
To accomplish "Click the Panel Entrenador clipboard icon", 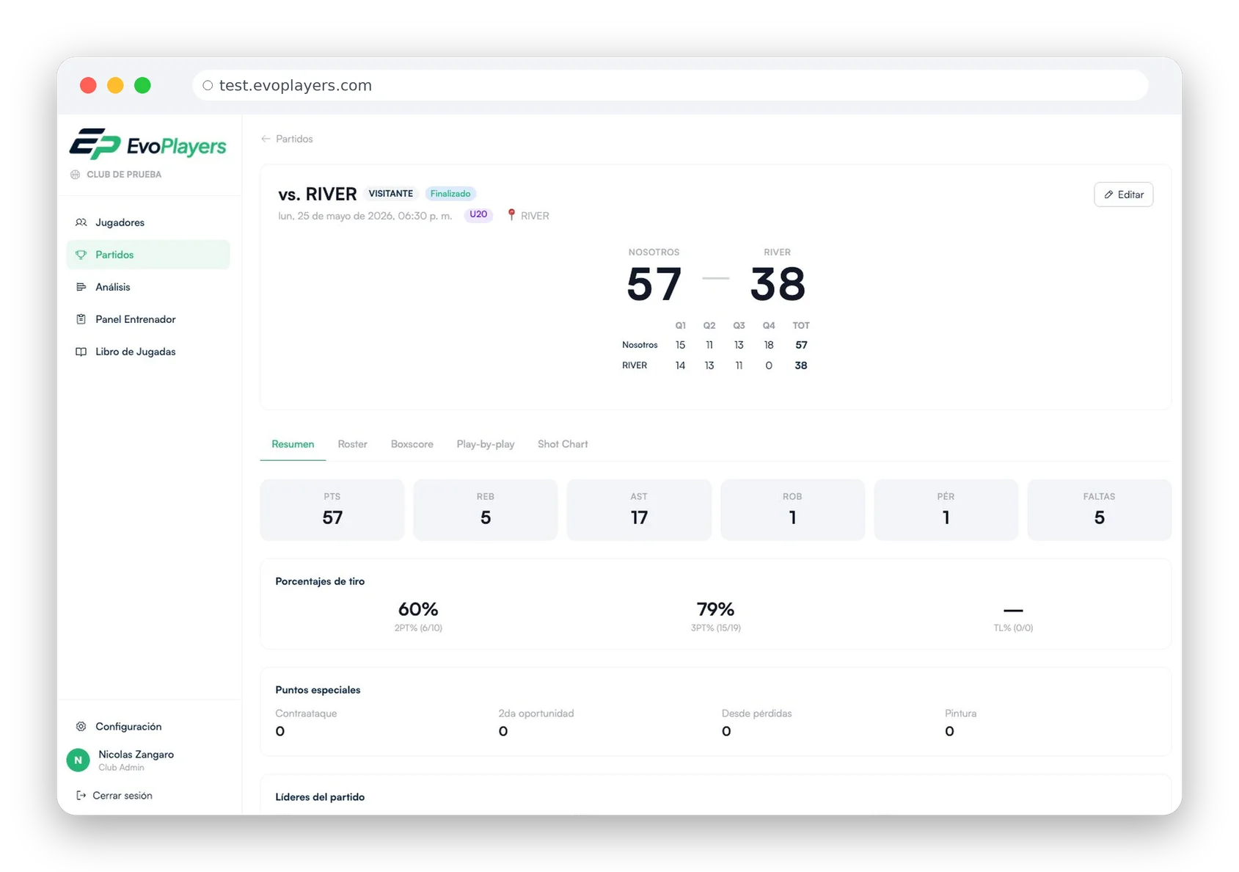I will (x=81, y=319).
